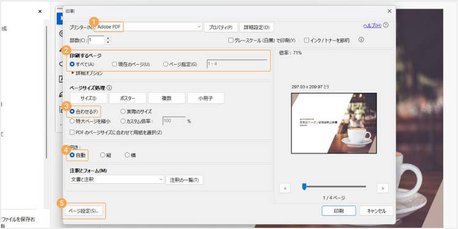Click the 1 / 4 ページ label

click(x=334, y=198)
